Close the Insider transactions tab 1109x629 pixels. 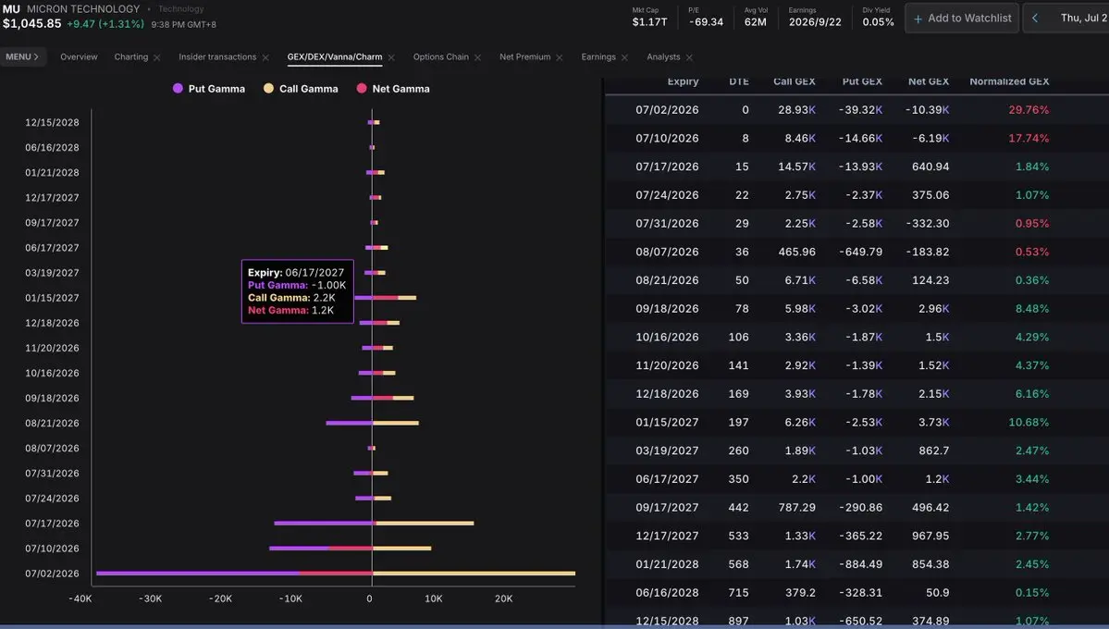click(x=265, y=57)
